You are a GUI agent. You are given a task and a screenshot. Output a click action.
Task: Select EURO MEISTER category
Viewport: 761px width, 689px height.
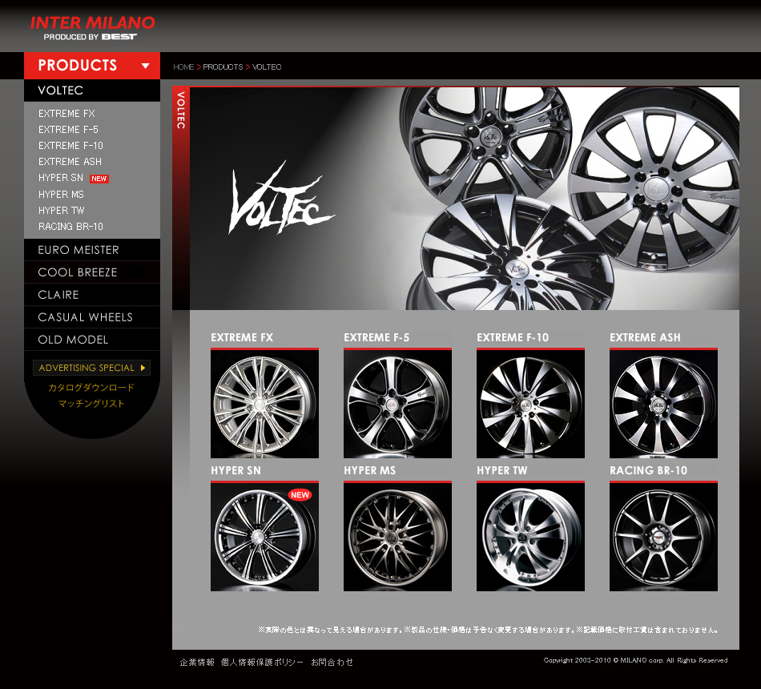[x=92, y=250]
